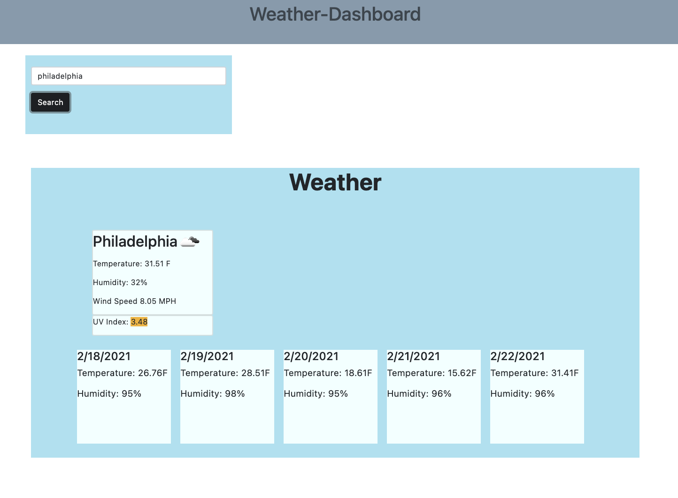678x498 pixels.
Task: Click the 2/19/2021 forecast date
Action: (x=208, y=356)
